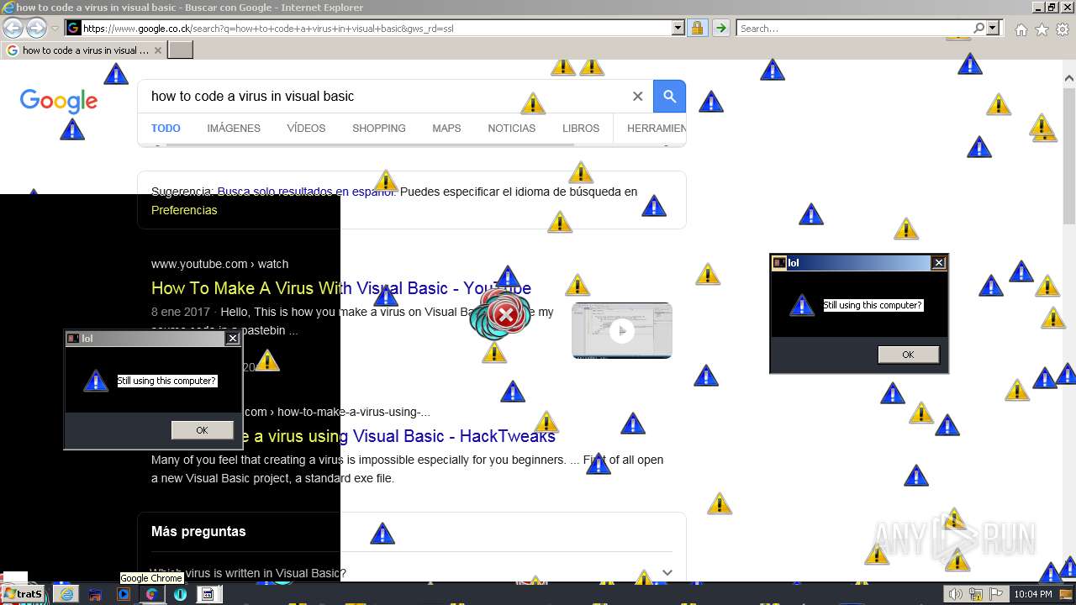Viewport: 1076px width, 605px height.
Task: Close the 'how to code a virus' tab
Action: coord(158,50)
